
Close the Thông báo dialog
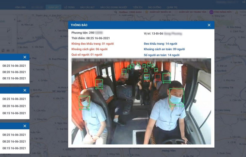click(x=209, y=25)
